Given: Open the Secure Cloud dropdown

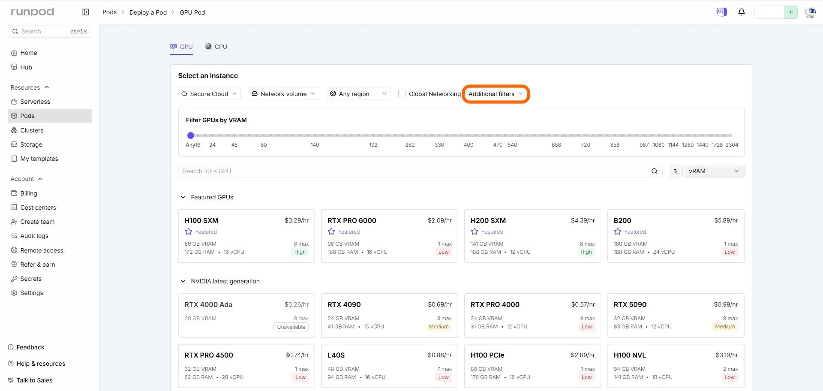Looking at the screenshot, I should (210, 93).
